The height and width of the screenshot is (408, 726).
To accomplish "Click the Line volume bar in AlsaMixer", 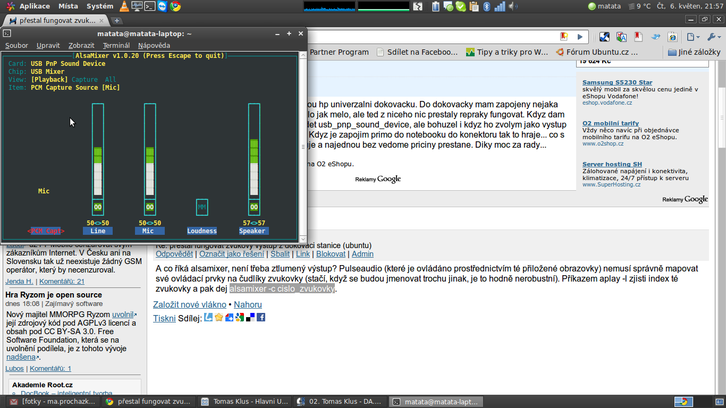I will pyautogui.click(x=98, y=150).
